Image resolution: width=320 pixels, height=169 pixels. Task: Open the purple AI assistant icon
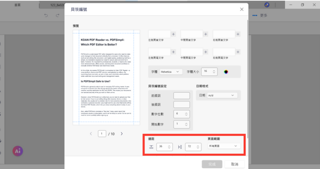17,151
